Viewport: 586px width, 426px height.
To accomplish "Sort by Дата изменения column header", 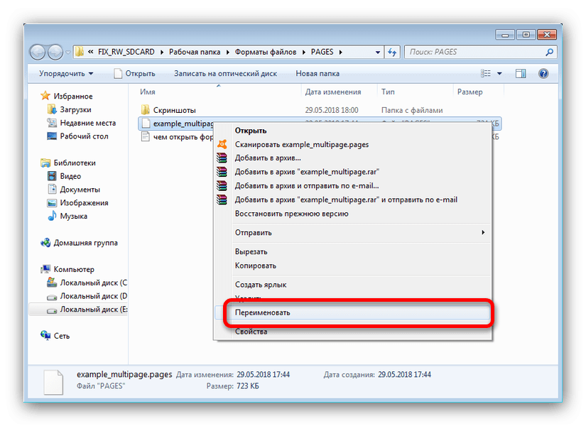I will 332,92.
